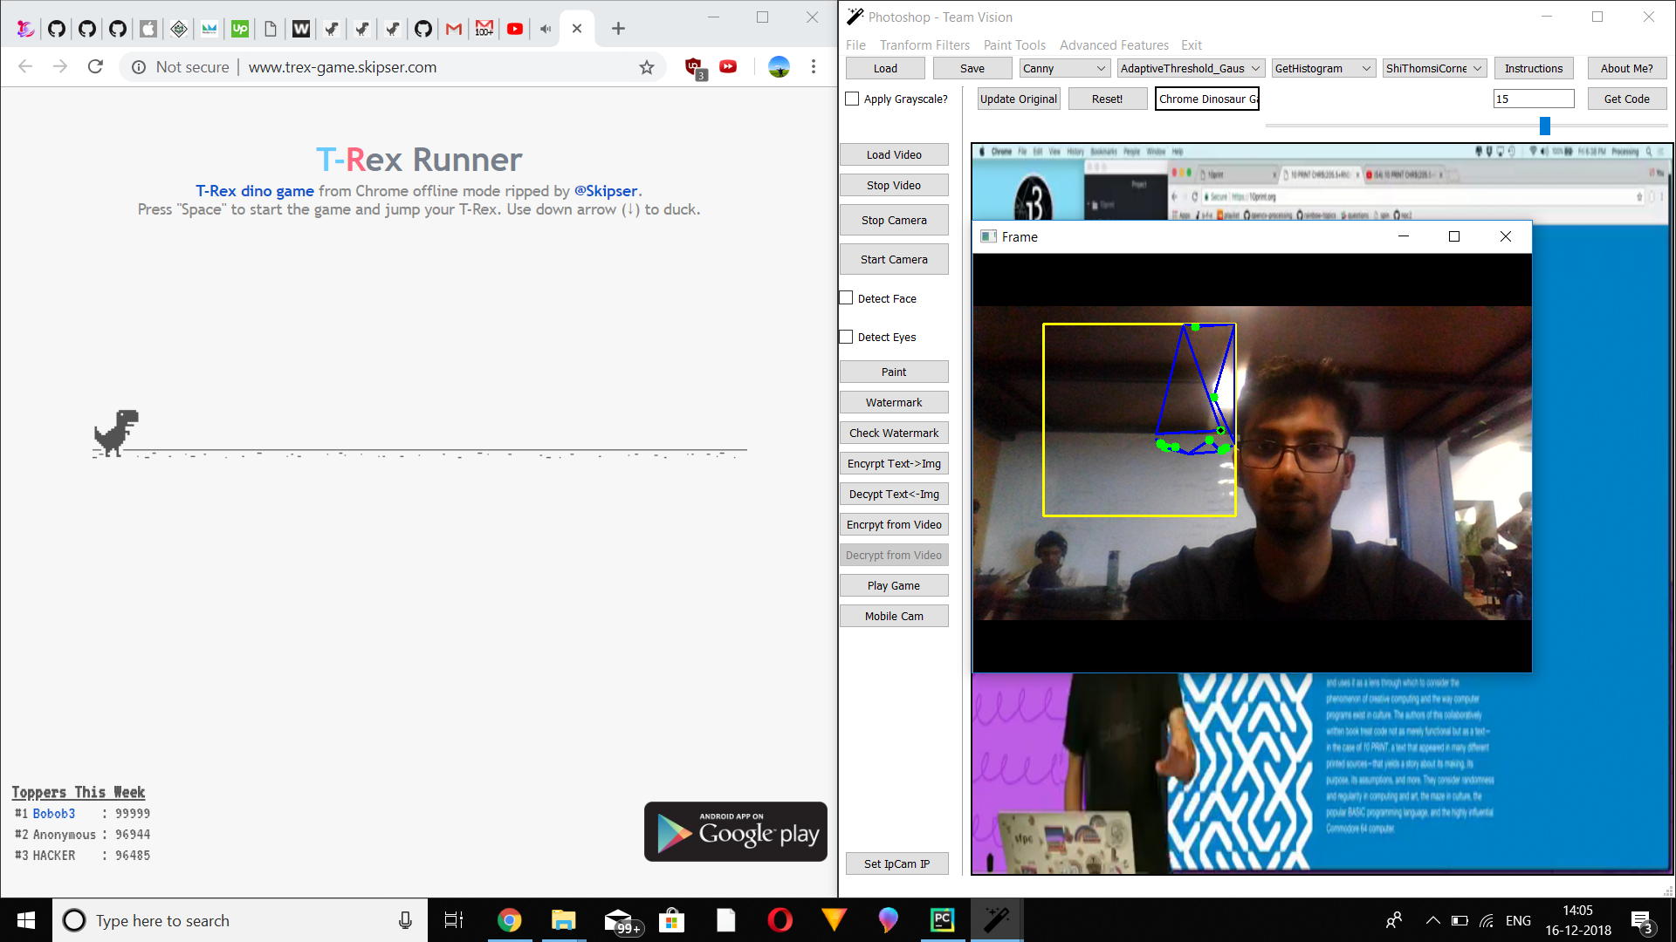The height and width of the screenshot is (942, 1676).
Task: Open File Explorer from taskbar
Action: 563,920
